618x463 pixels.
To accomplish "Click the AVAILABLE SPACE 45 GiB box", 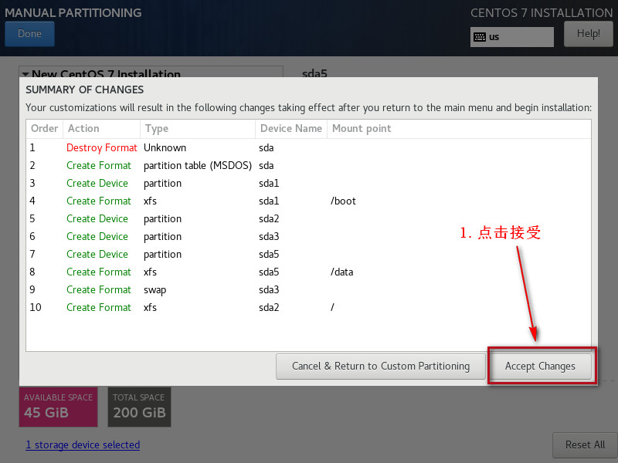I will click(59, 407).
